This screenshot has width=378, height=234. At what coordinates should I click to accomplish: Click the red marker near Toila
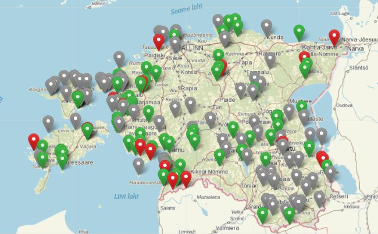point(334,36)
